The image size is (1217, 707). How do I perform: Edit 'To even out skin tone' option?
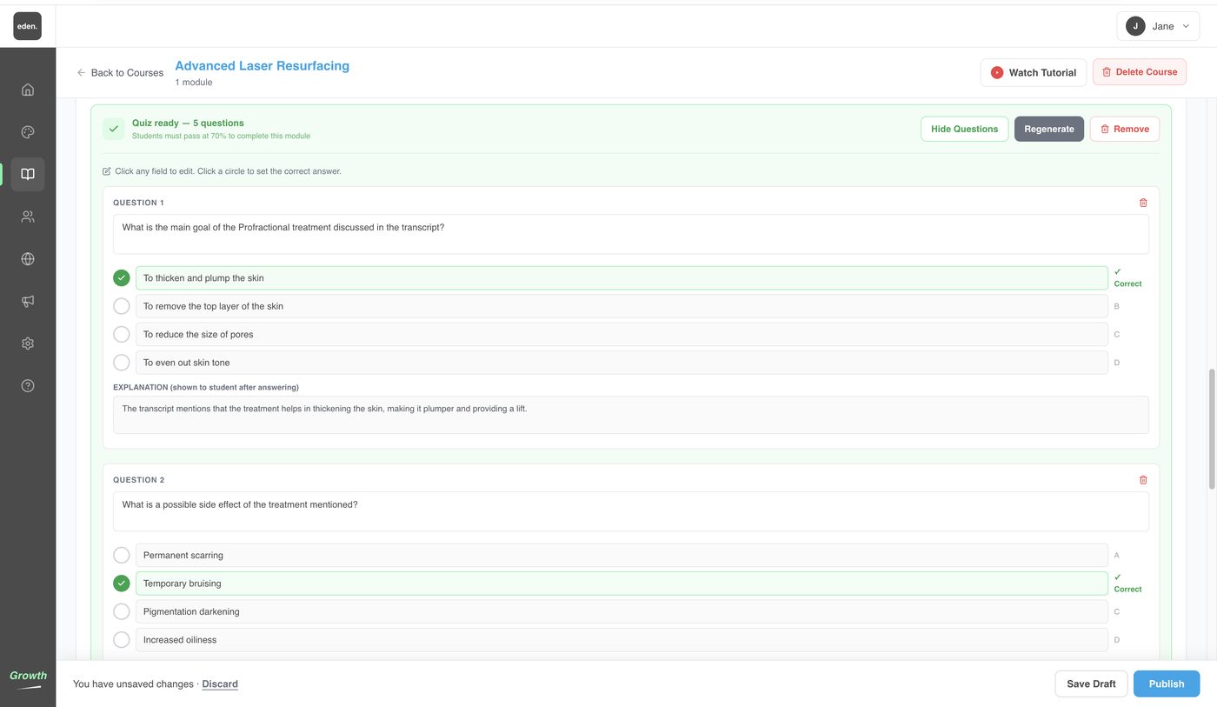click(x=622, y=363)
